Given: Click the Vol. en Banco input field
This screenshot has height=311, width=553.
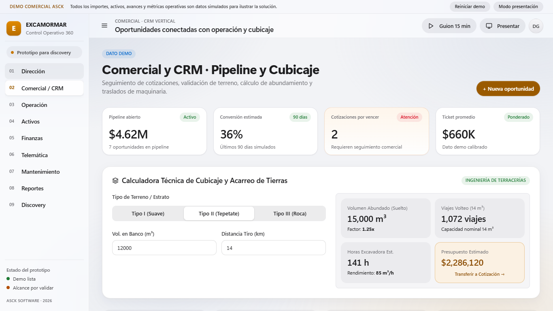Looking at the screenshot, I should tap(164, 248).
